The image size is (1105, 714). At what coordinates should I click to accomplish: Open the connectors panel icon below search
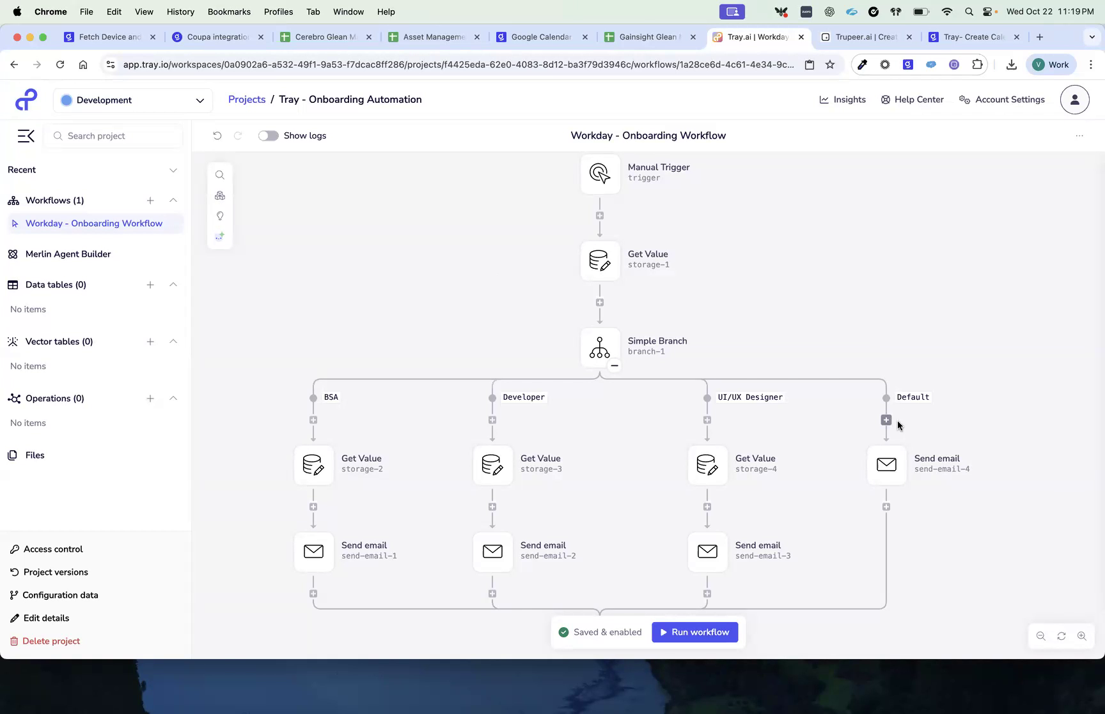tap(220, 195)
